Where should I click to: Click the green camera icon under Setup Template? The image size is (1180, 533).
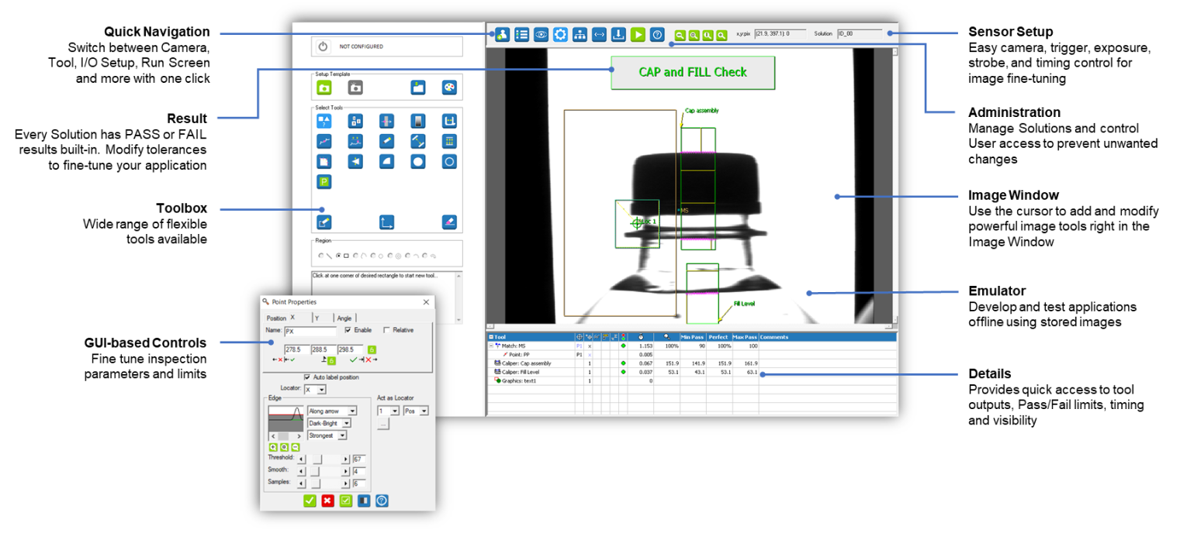[324, 88]
